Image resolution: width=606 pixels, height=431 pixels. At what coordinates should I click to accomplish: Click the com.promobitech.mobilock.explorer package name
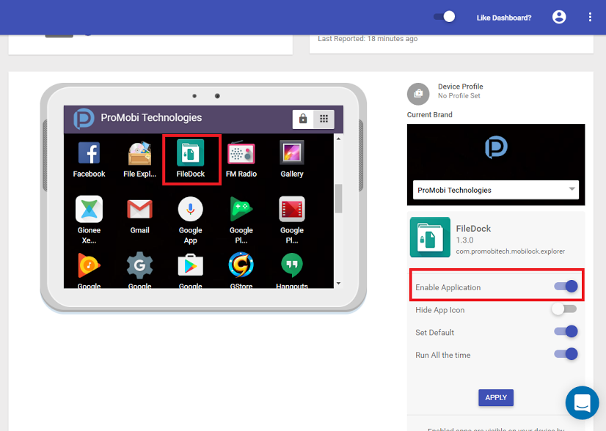(x=510, y=251)
